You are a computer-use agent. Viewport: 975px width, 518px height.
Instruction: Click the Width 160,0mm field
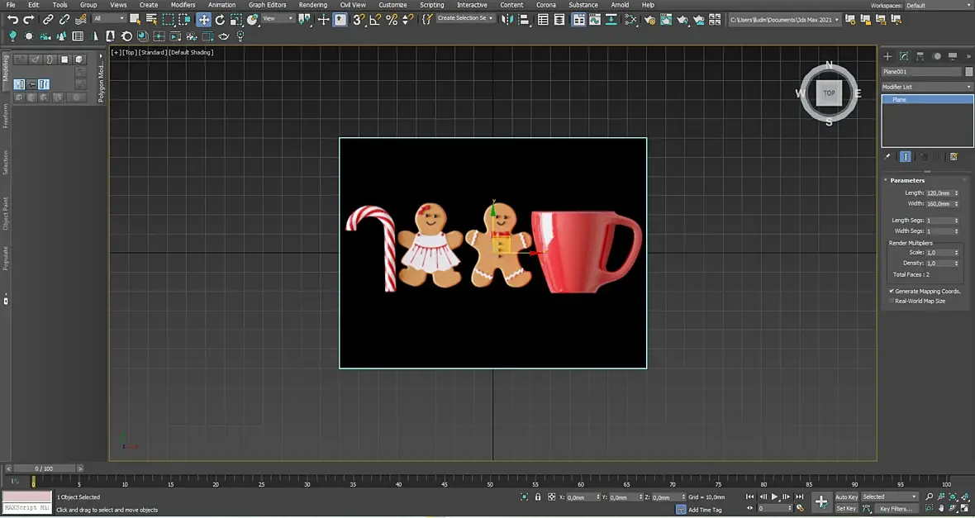(939, 204)
